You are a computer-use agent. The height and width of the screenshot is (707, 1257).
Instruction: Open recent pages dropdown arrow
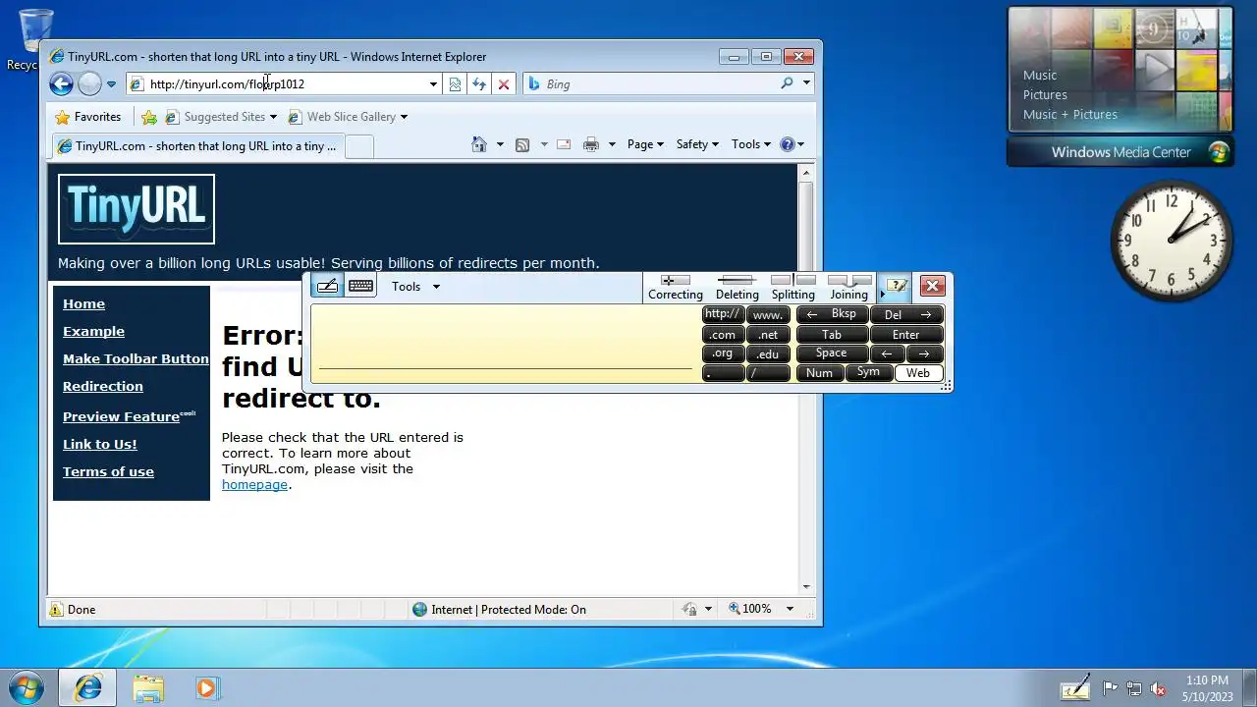point(111,84)
